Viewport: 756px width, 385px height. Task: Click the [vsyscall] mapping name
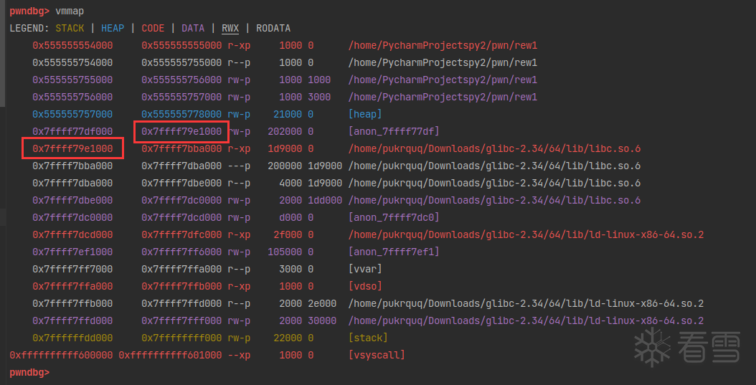pyautogui.click(x=377, y=355)
